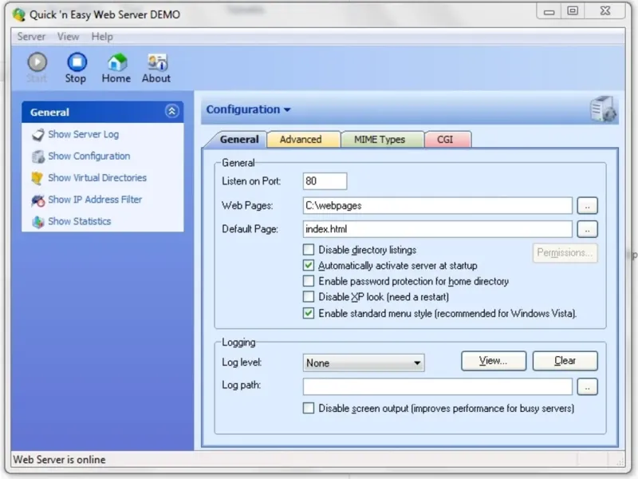Click the View... log button

[x=493, y=361]
